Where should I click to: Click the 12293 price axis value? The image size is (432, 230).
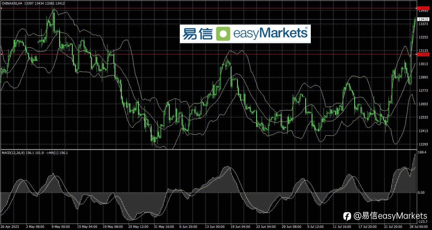click(x=423, y=144)
